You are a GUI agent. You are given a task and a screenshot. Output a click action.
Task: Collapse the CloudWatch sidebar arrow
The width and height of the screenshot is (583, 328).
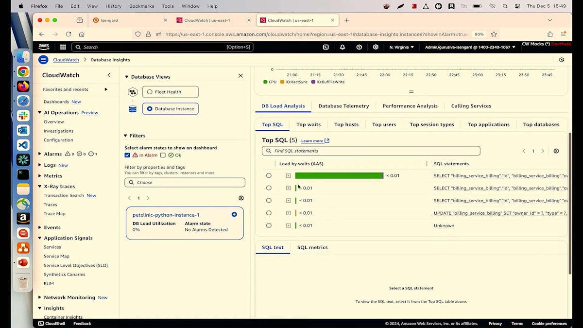pyautogui.click(x=109, y=75)
